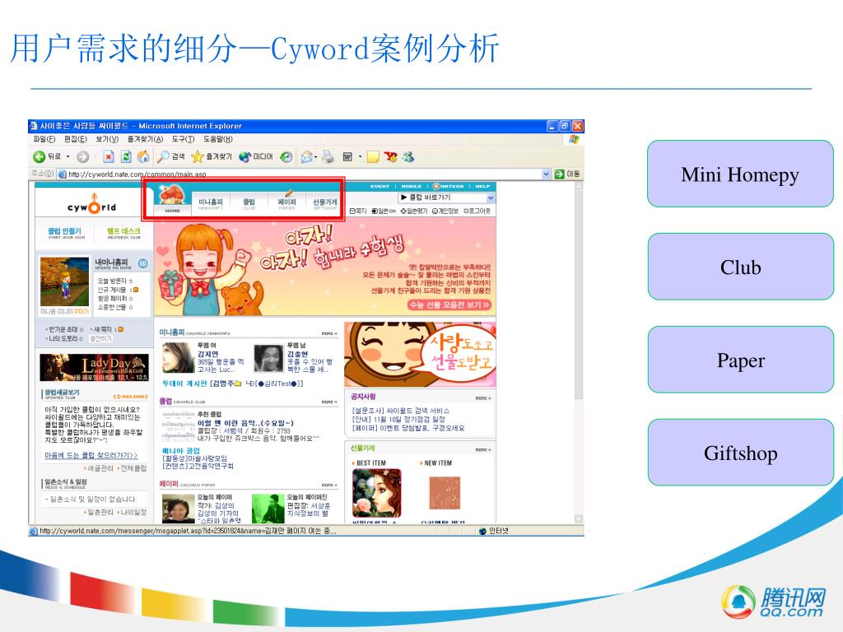Click the 이럴 땐 이런 음악 club link
843x632 pixels.
tap(245, 423)
